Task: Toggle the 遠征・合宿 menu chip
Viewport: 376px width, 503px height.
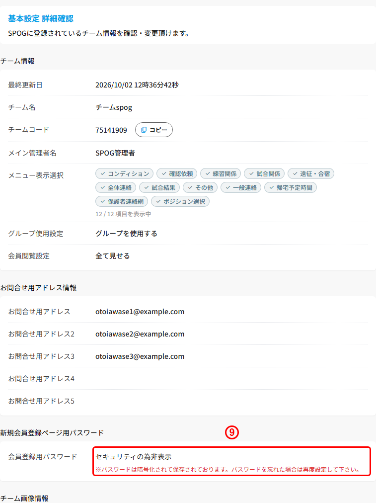Action: click(x=311, y=174)
